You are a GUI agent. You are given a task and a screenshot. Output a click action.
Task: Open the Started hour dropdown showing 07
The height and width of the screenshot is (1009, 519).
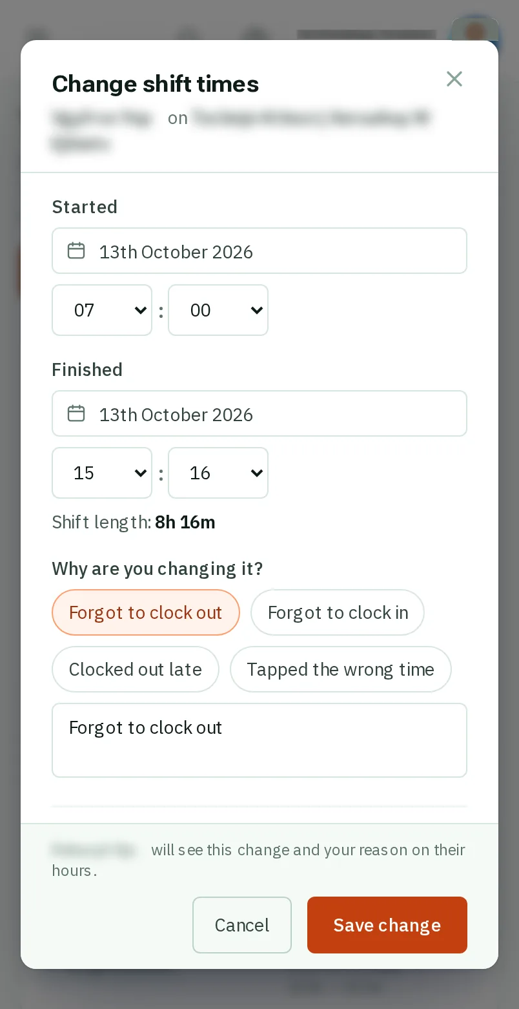point(102,310)
